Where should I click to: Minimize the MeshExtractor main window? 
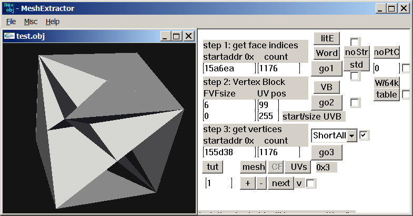point(380,8)
